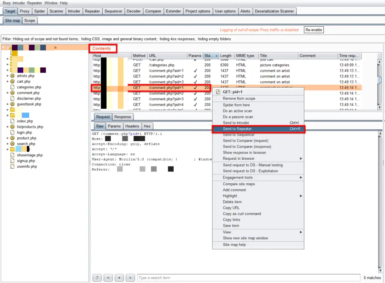Image resolution: width=385 pixels, height=283 pixels.
Task: Open the Proxy tab
Action: click(24, 11)
